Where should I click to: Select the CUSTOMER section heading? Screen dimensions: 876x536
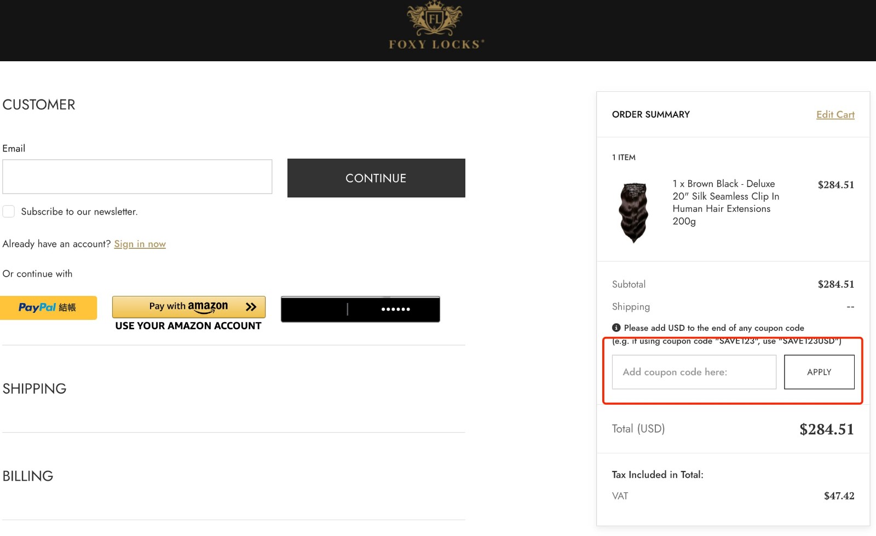point(39,104)
